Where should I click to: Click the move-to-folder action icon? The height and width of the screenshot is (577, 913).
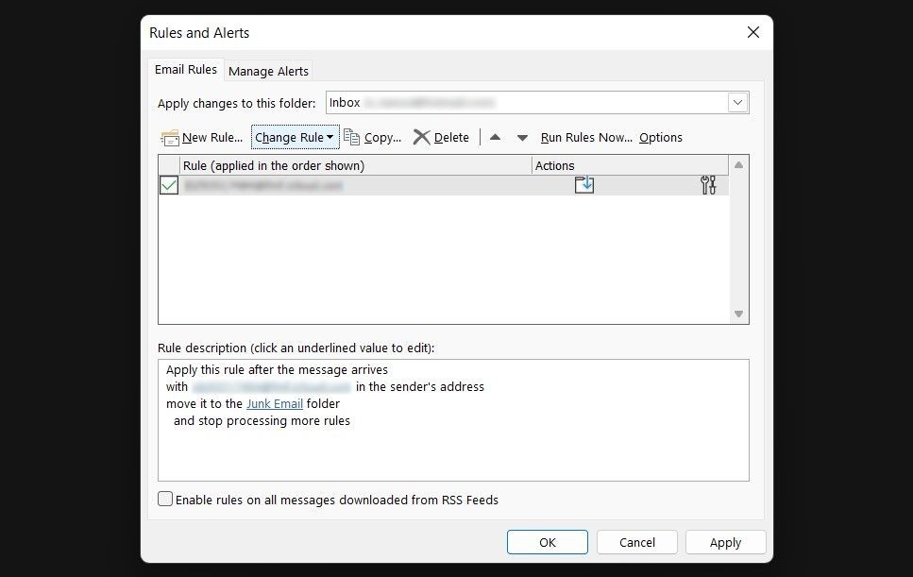pyautogui.click(x=584, y=184)
